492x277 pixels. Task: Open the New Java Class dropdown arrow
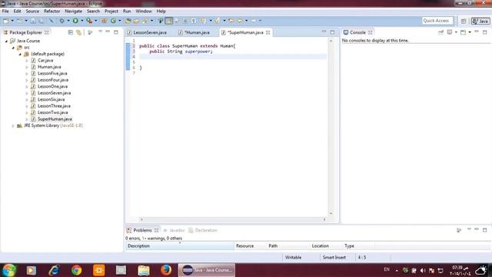click(x=120, y=21)
